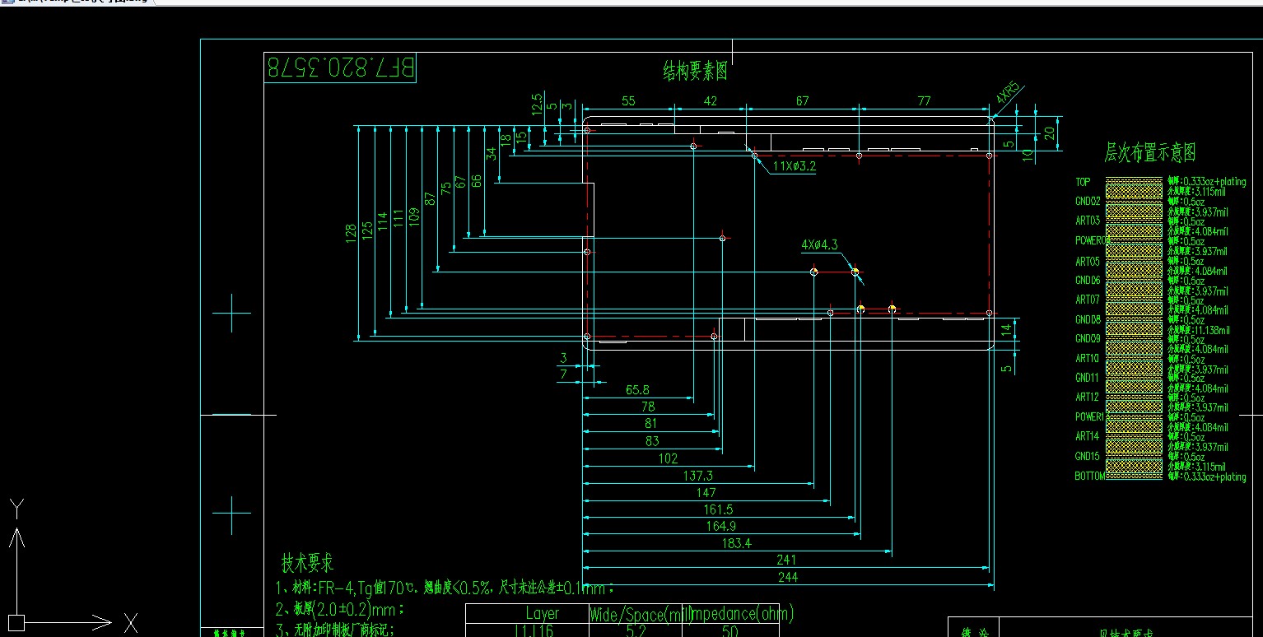Screen dimensions: 1263x637
Task: Select the drawing title 结构要素图
Action: coord(696,71)
